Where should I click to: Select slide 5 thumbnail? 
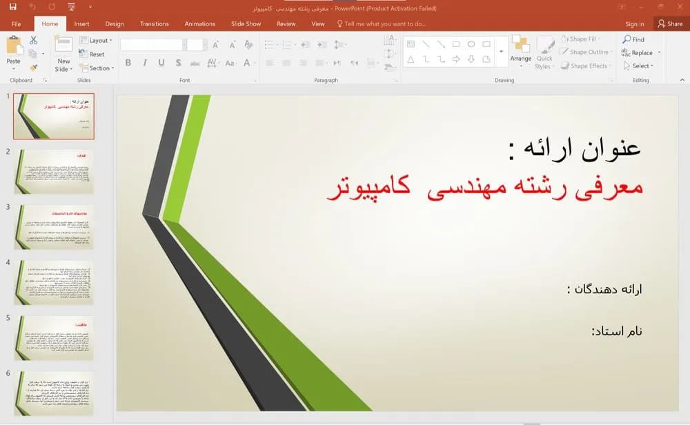pyautogui.click(x=54, y=338)
